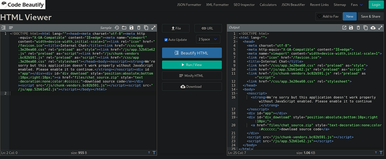Open file via input editor folder icon
This screenshot has height=159, width=386.
124,28
